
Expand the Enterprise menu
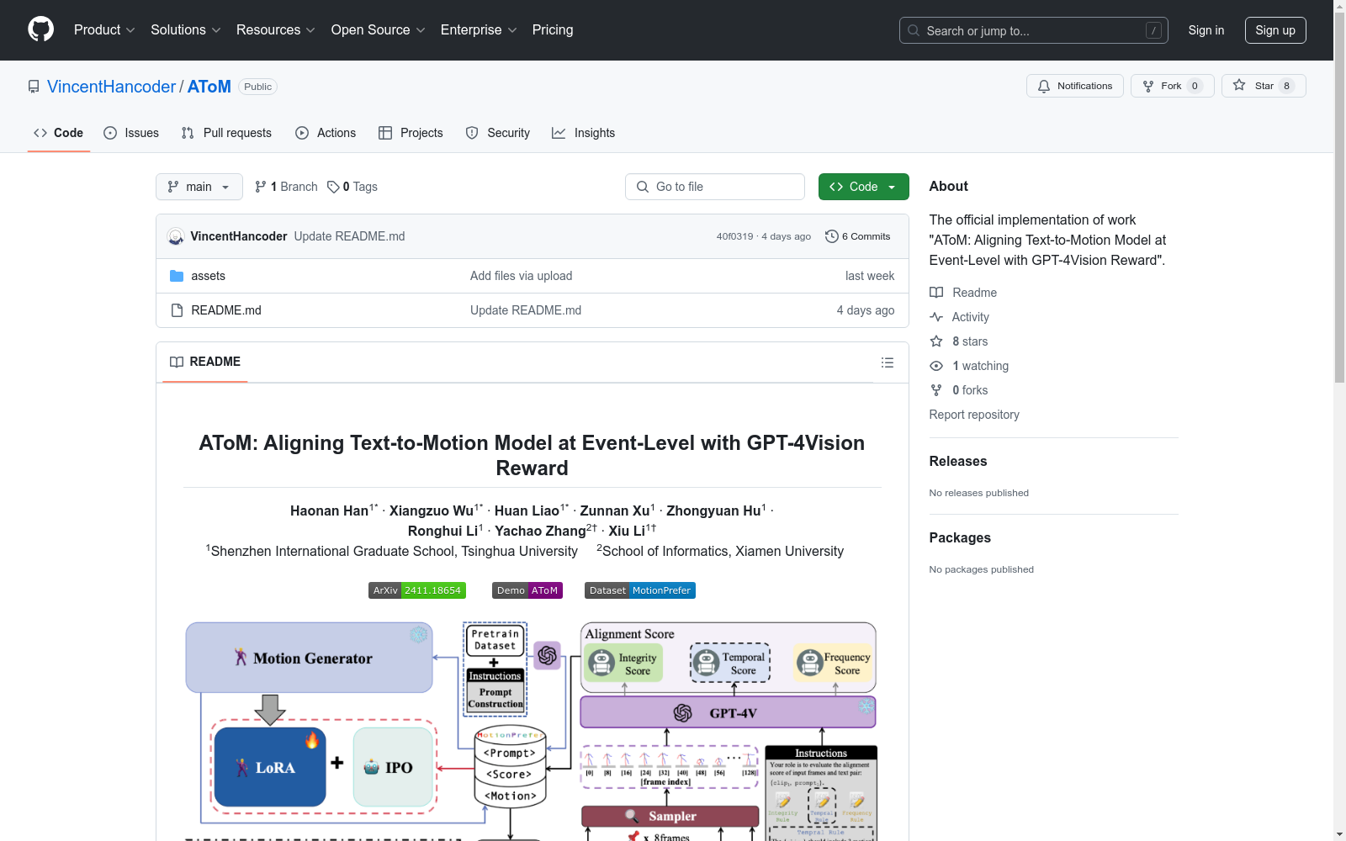(479, 30)
